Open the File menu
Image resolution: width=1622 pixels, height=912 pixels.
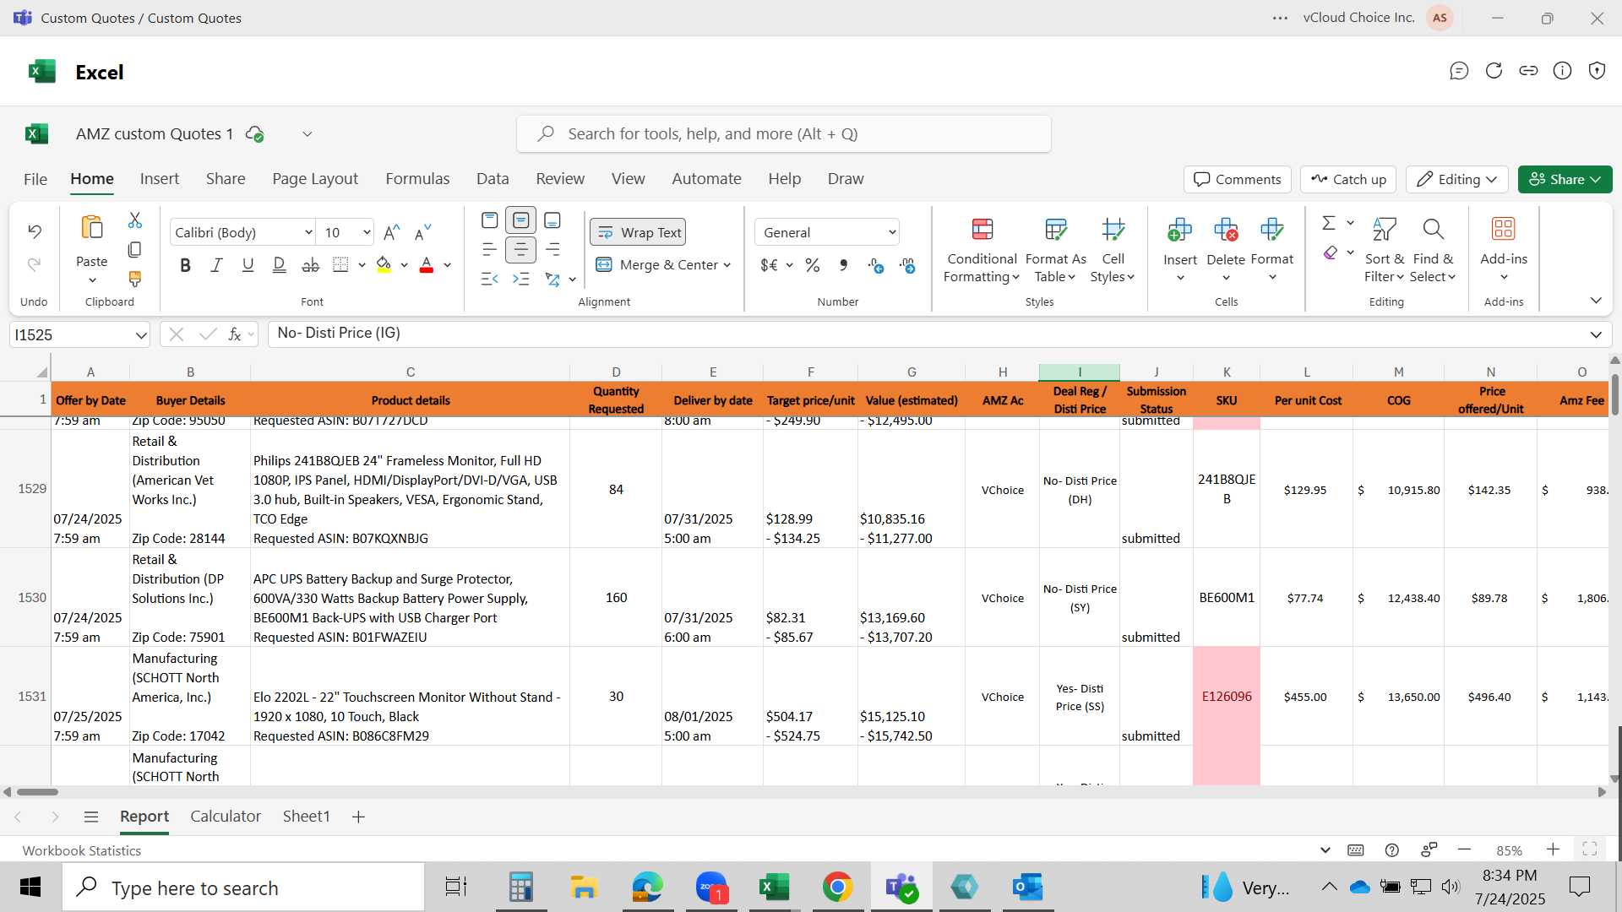pos(35,179)
